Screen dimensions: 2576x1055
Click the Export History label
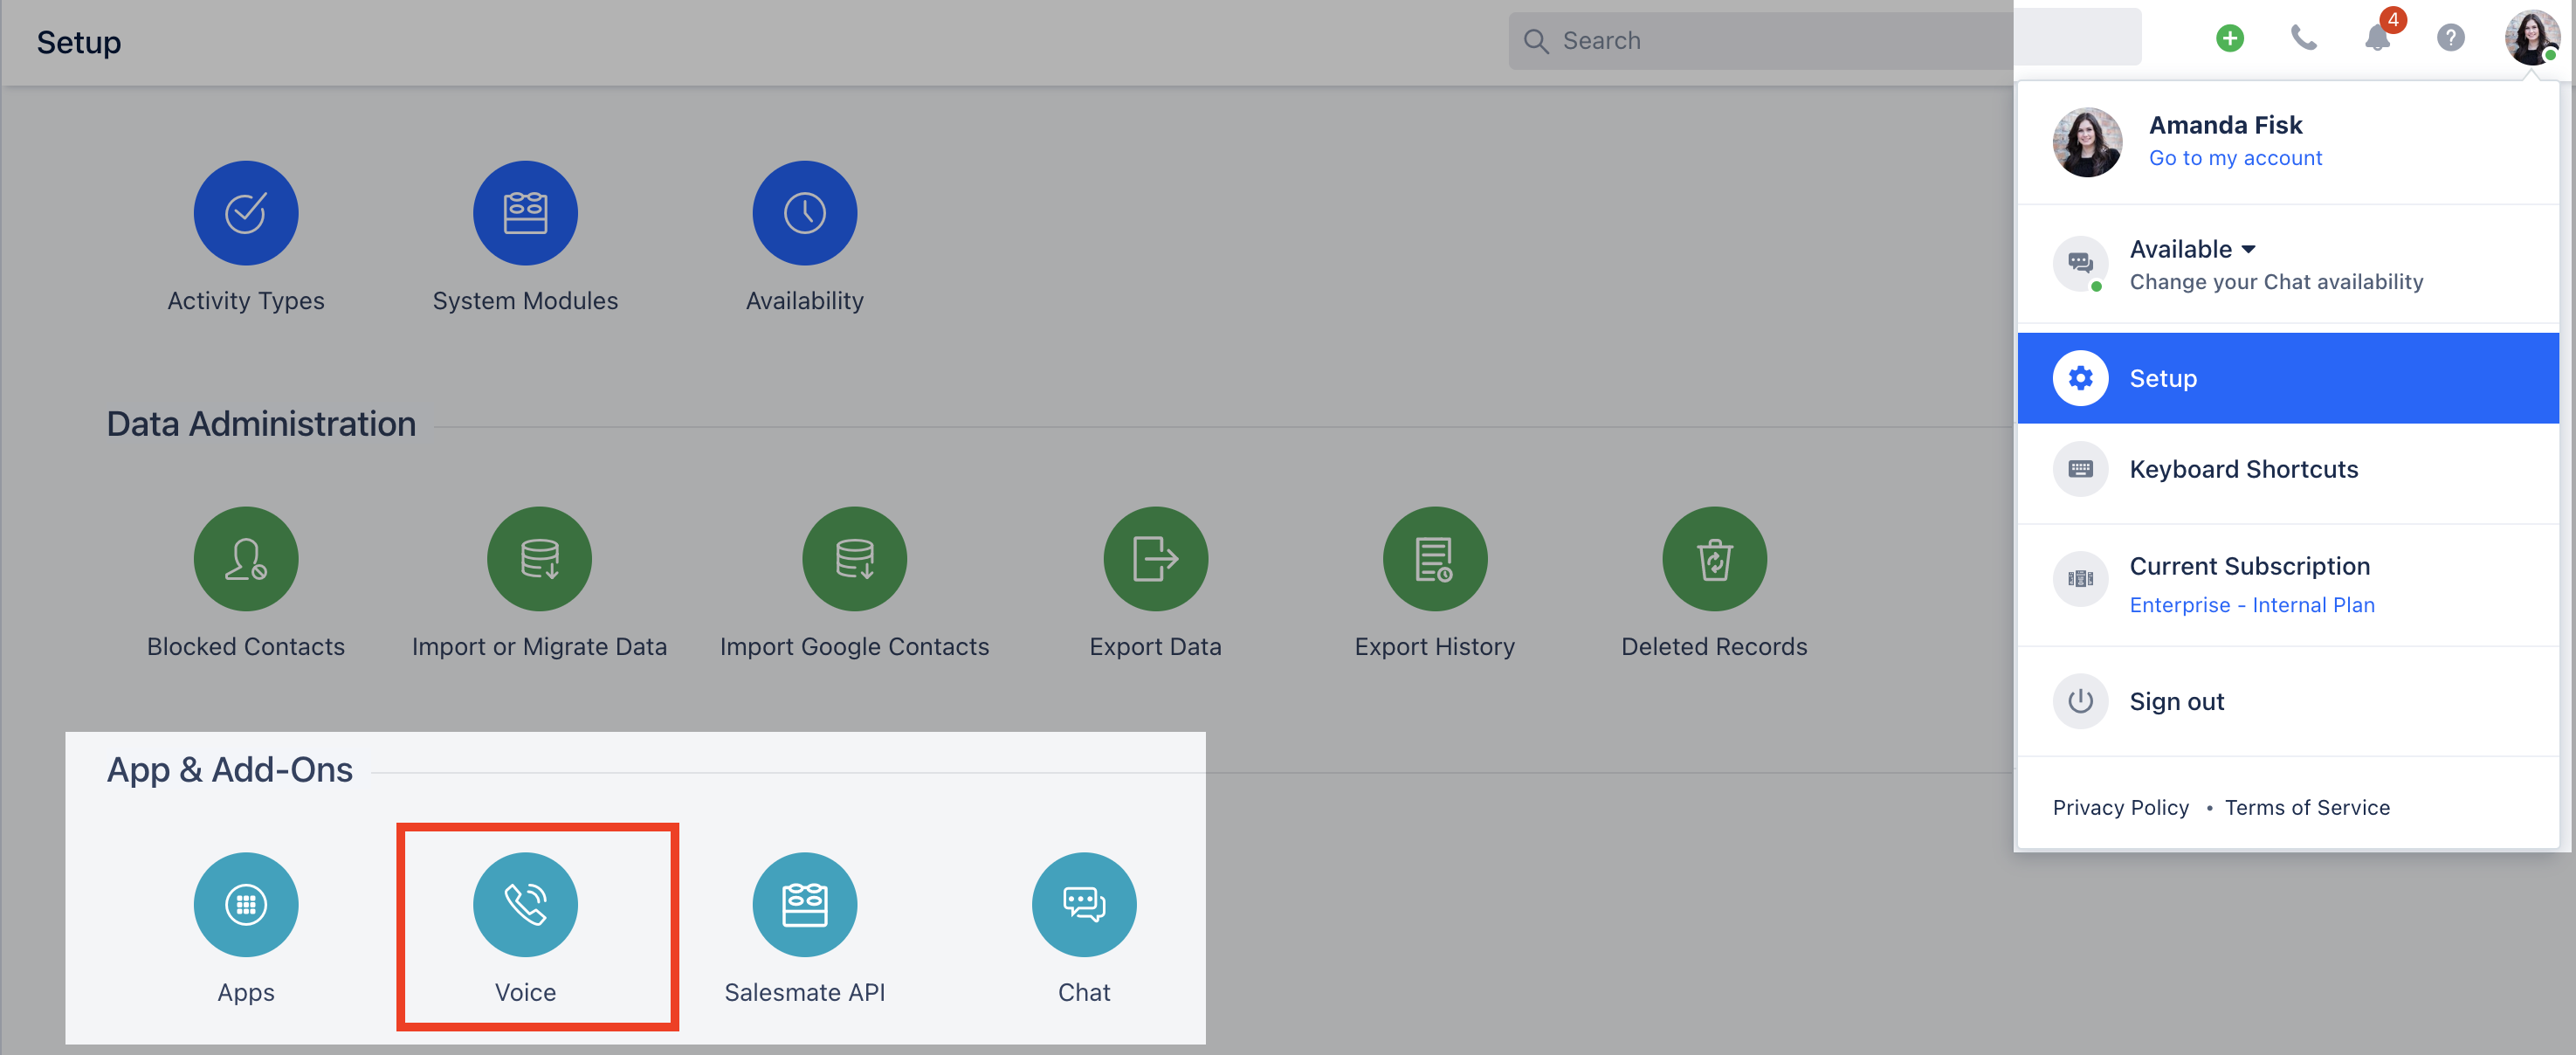pyautogui.click(x=1434, y=647)
